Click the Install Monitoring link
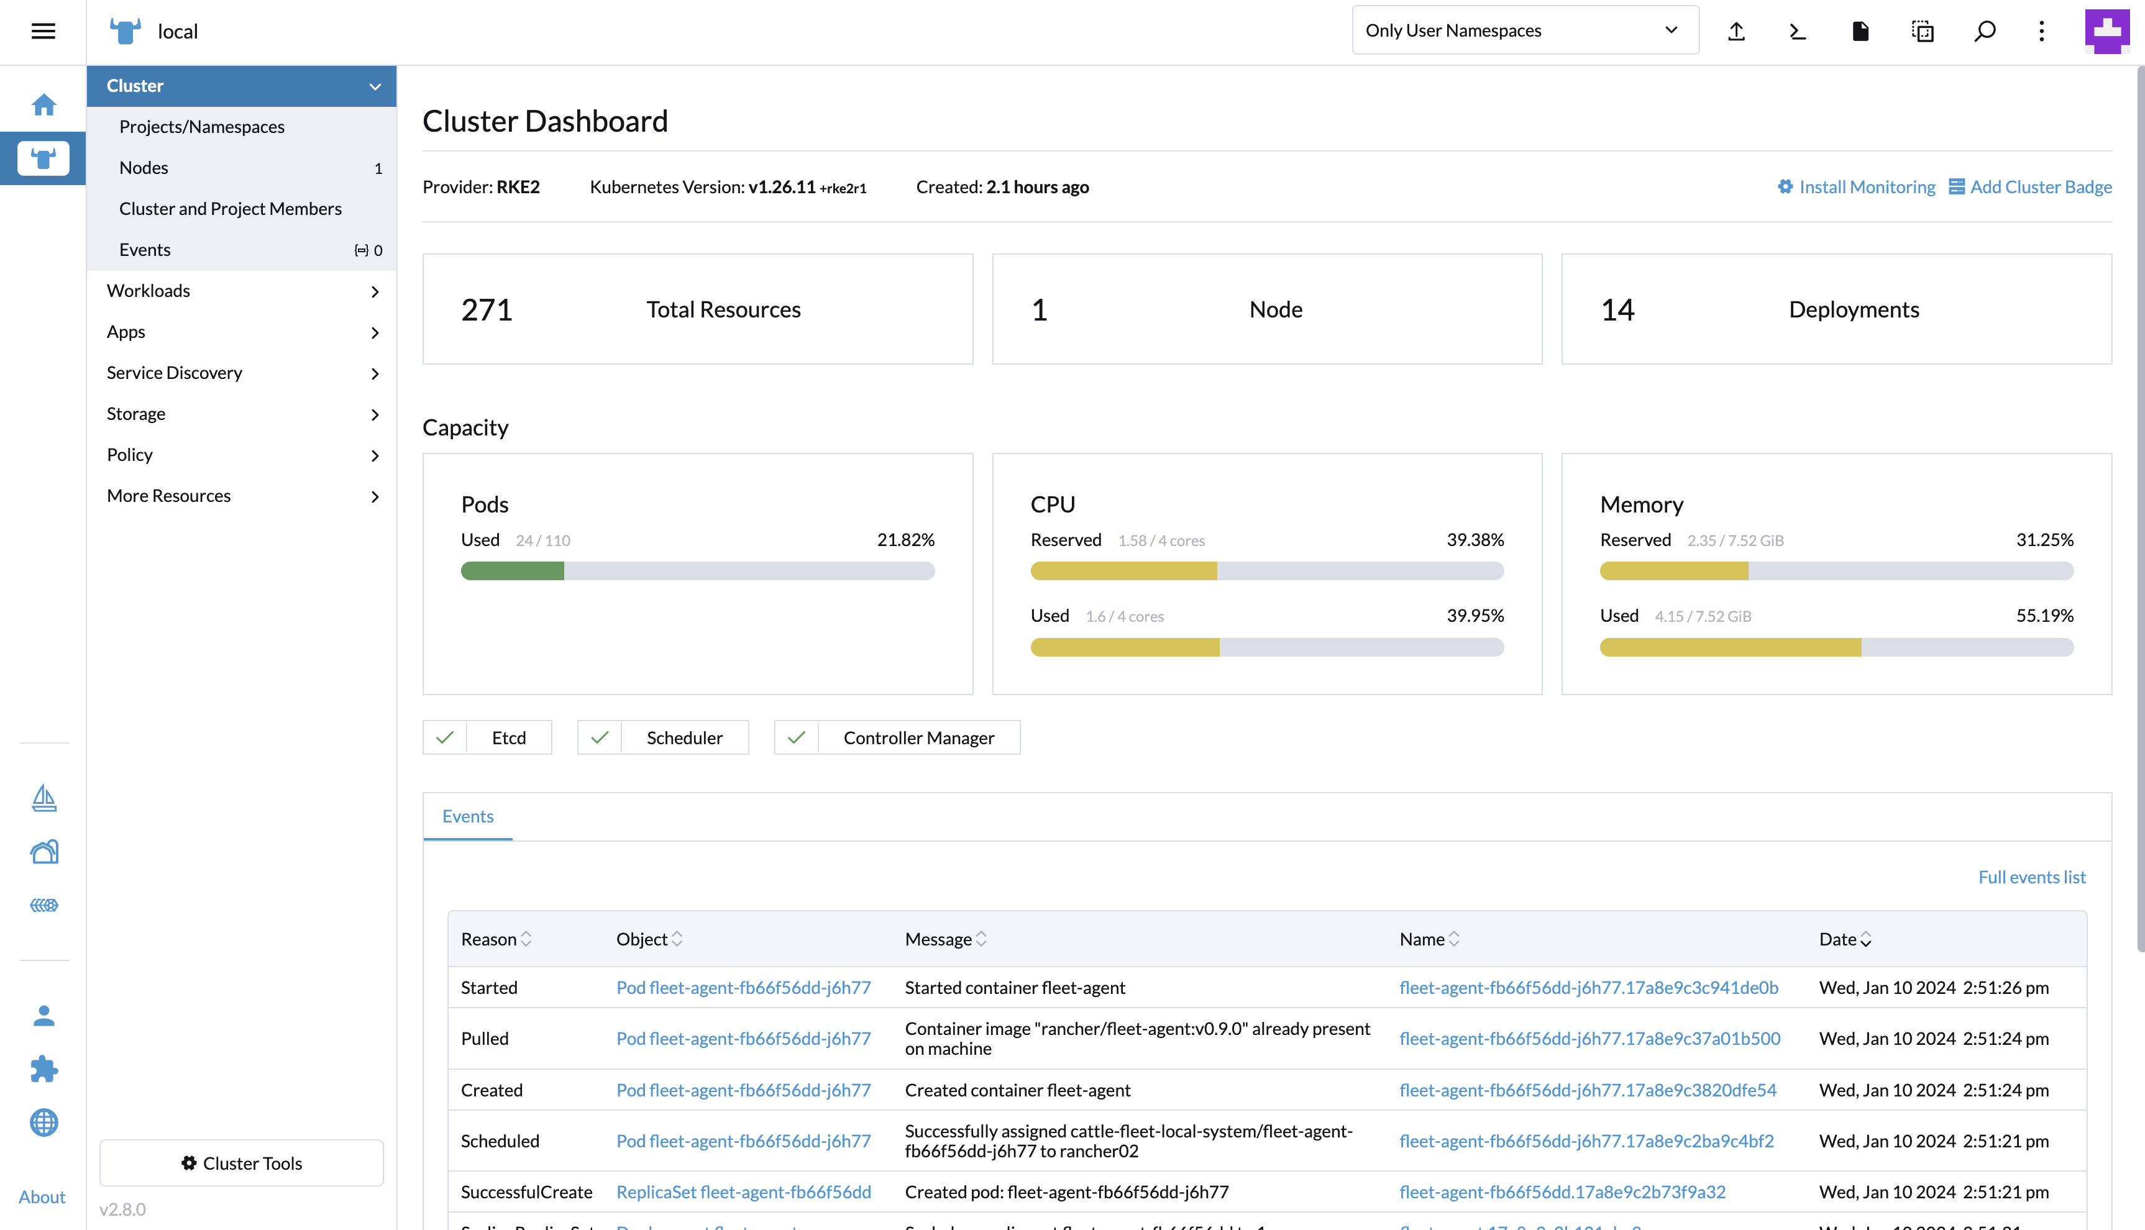2145x1230 pixels. [x=1866, y=187]
